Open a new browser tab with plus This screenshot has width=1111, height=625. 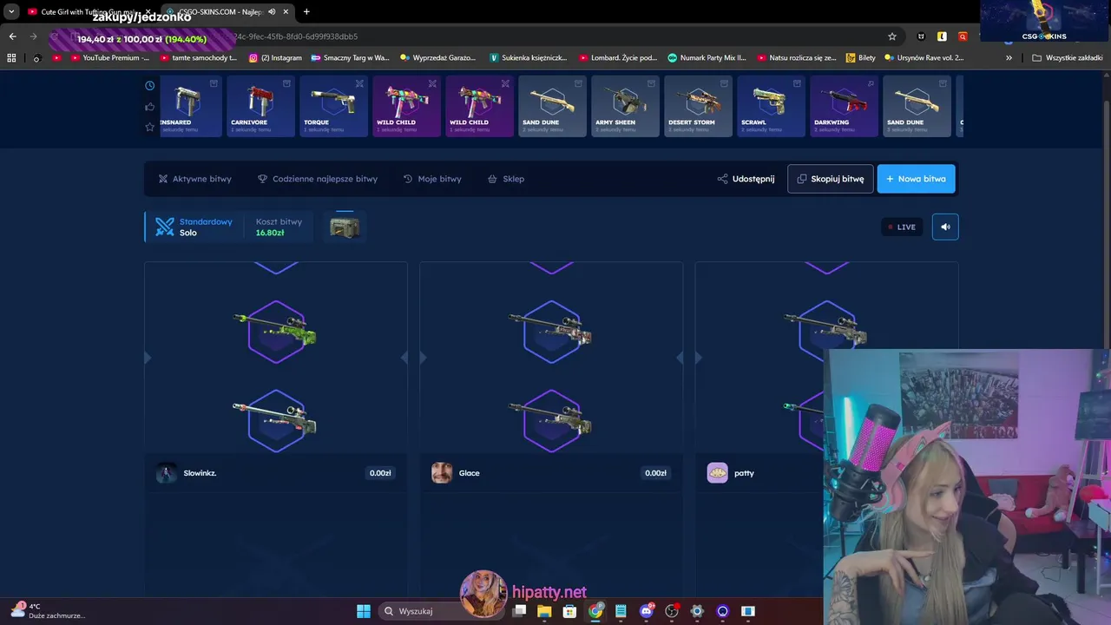pos(306,11)
